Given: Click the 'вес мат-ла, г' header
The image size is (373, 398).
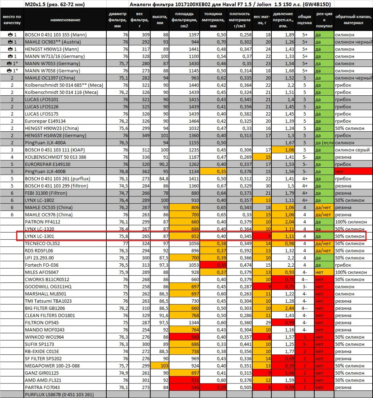Looking at the screenshot, I should (x=262, y=20).
